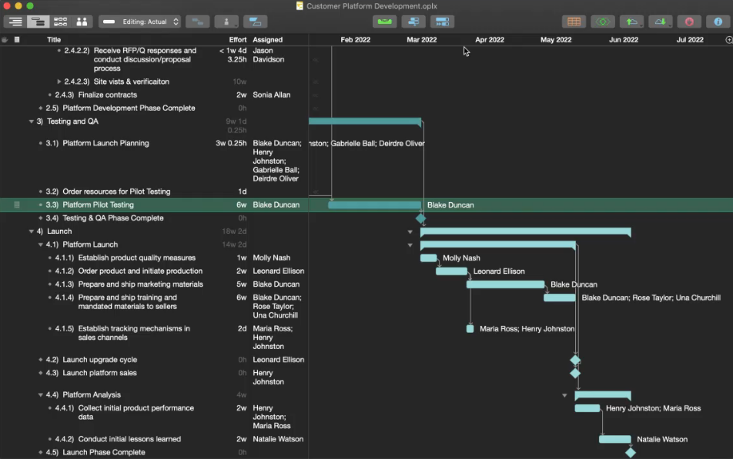
Task: Open the blue Inspector info icon
Action: click(x=718, y=22)
